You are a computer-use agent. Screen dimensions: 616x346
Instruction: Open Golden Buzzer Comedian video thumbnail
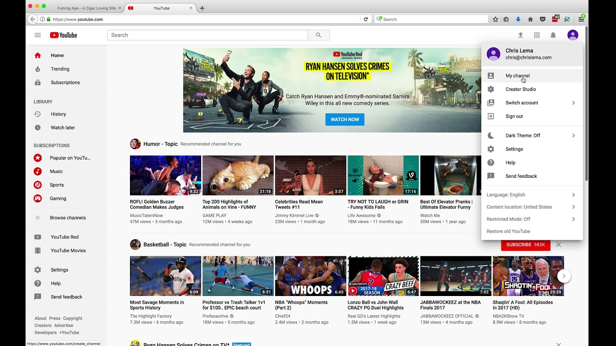click(166, 175)
